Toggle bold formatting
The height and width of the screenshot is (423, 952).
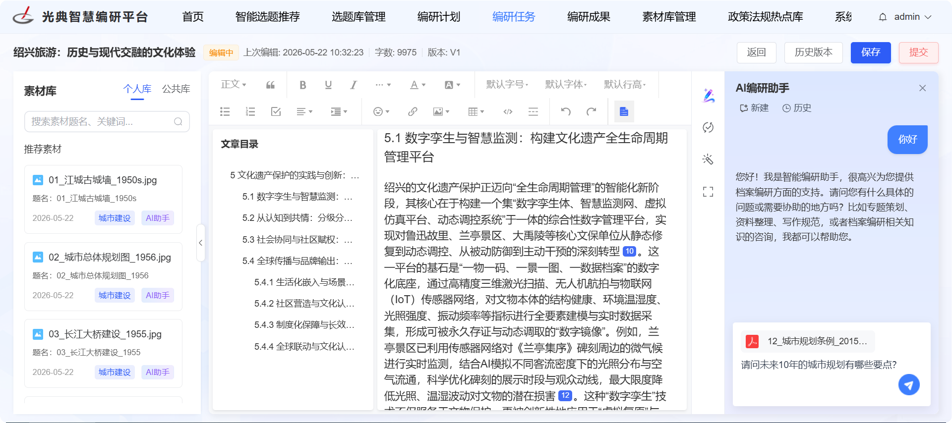302,85
